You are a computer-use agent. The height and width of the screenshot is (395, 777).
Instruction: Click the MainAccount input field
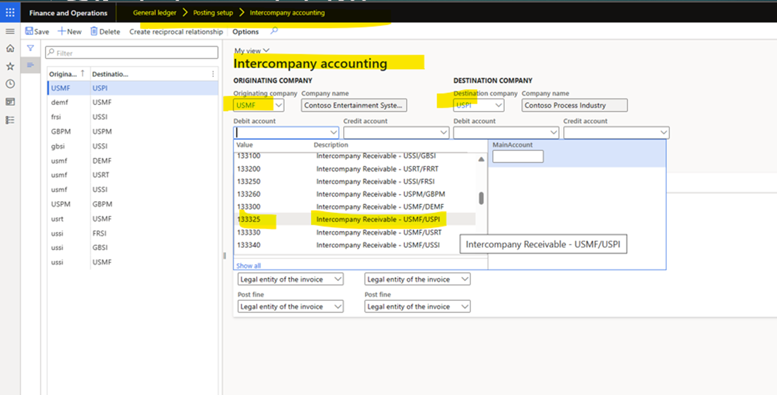518,157
